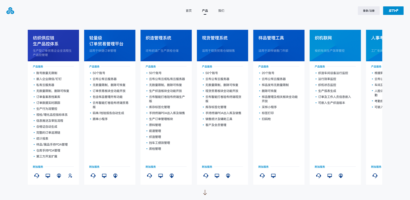Open the 纺织供应链生产品控体系 card header
This screenshot has height=200, width=410.
(54, 46)
